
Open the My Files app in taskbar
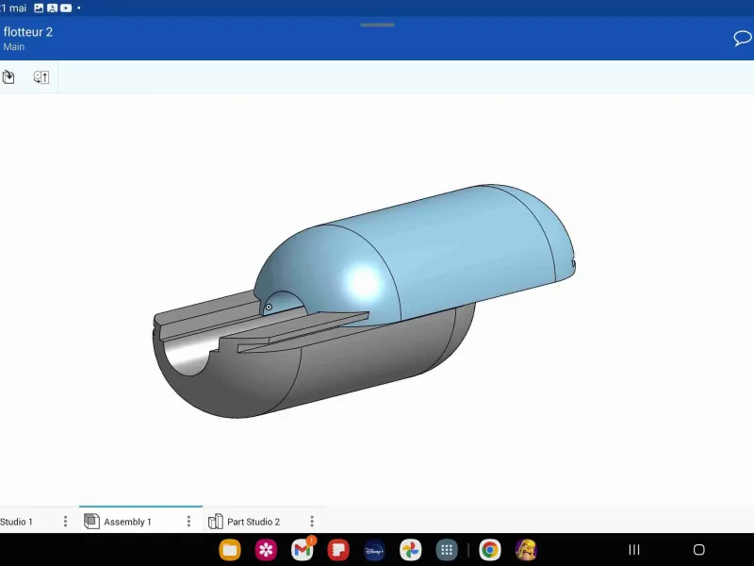coord(230,550)
